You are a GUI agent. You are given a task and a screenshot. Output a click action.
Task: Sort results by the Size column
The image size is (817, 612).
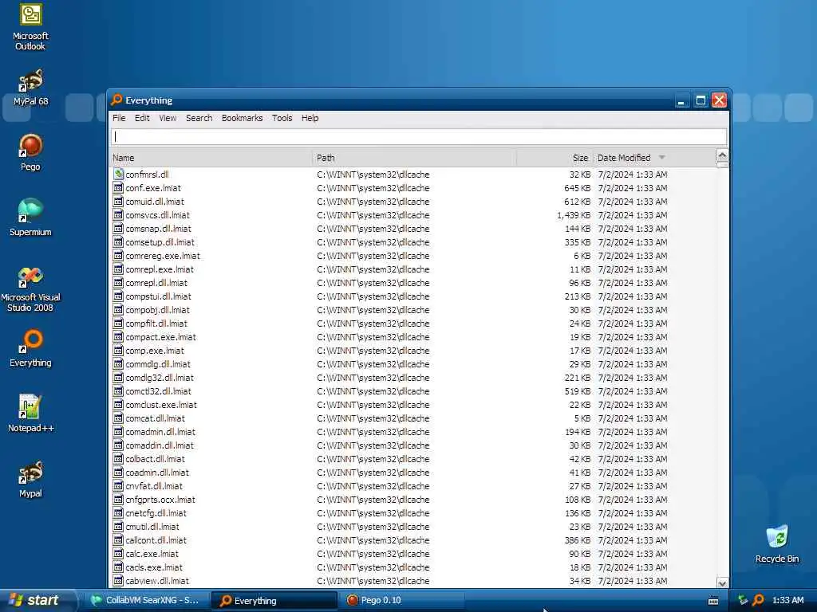click(x=555, y=158)
